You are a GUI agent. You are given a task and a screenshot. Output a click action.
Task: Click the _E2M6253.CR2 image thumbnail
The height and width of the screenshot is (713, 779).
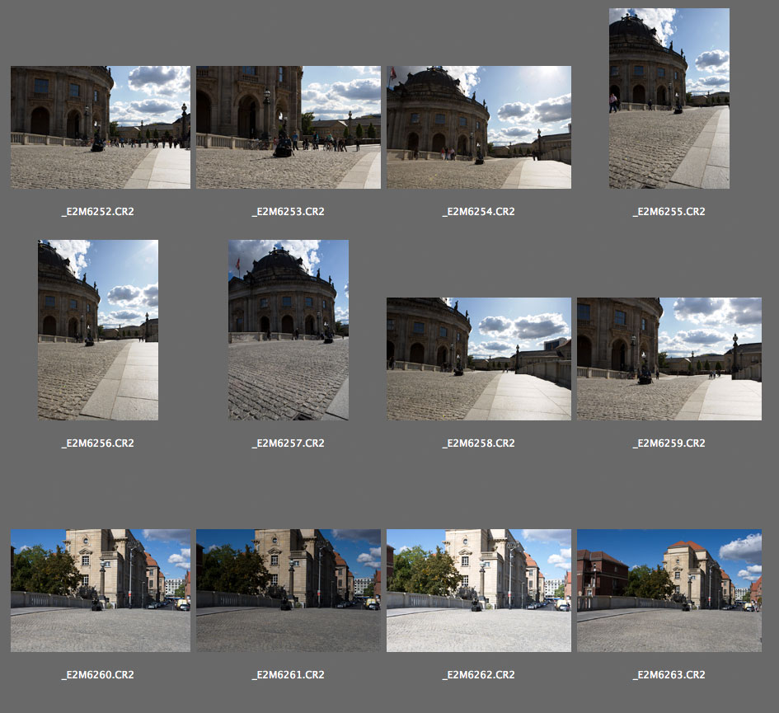click(289, 127)
